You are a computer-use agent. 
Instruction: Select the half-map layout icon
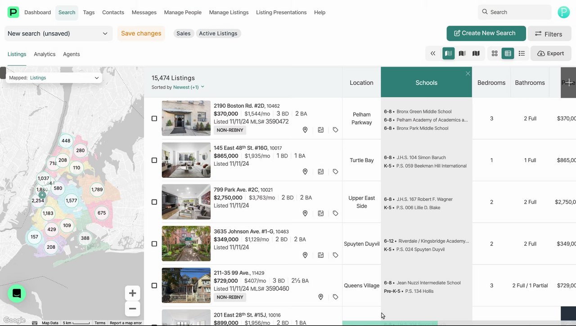(x=462, y=53)
